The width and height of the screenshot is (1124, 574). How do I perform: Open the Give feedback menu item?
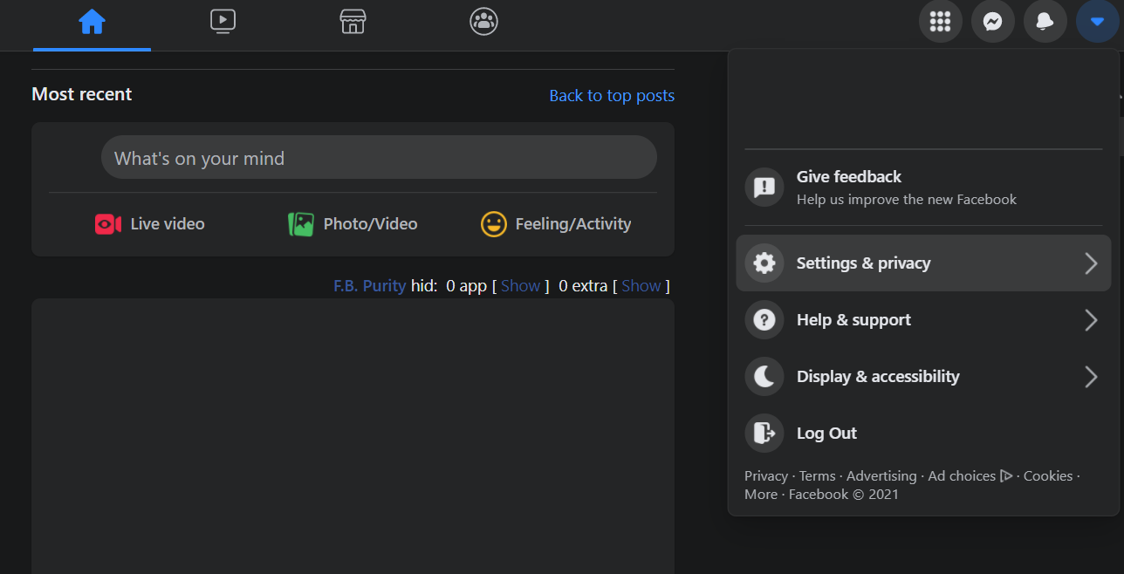[x=923, y=188]
